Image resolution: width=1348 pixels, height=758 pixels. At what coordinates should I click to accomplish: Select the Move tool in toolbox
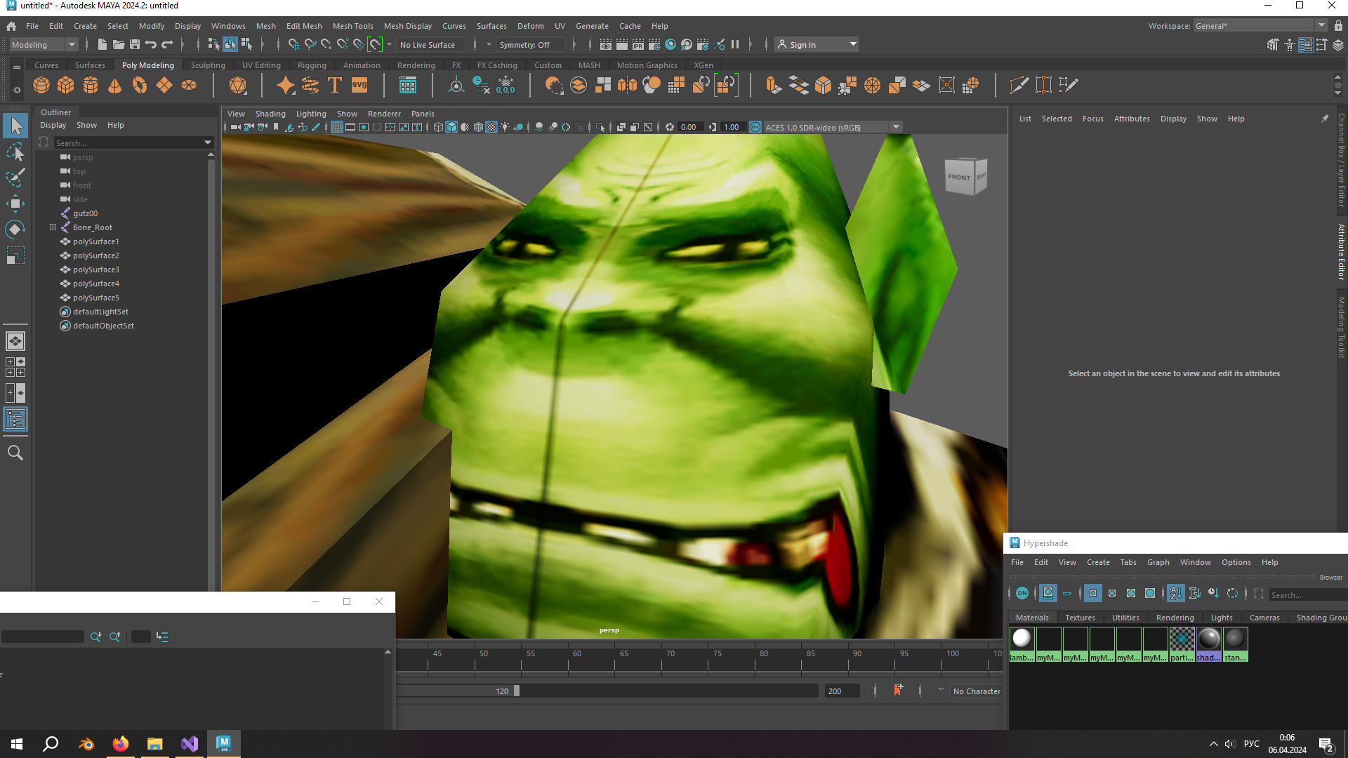coord(15,204)
